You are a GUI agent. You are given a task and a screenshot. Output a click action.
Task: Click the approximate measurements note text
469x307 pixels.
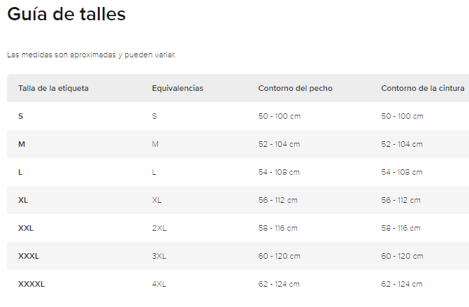(91, 54)
